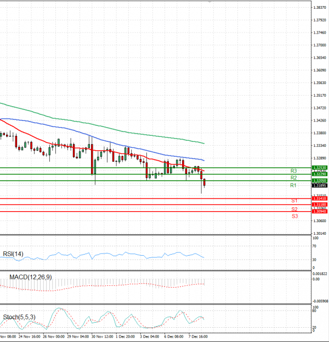Click the 1.37920 price axis value
Viewport: 329px width, 342px height.
pyautogui.click(x=320, y=20)
